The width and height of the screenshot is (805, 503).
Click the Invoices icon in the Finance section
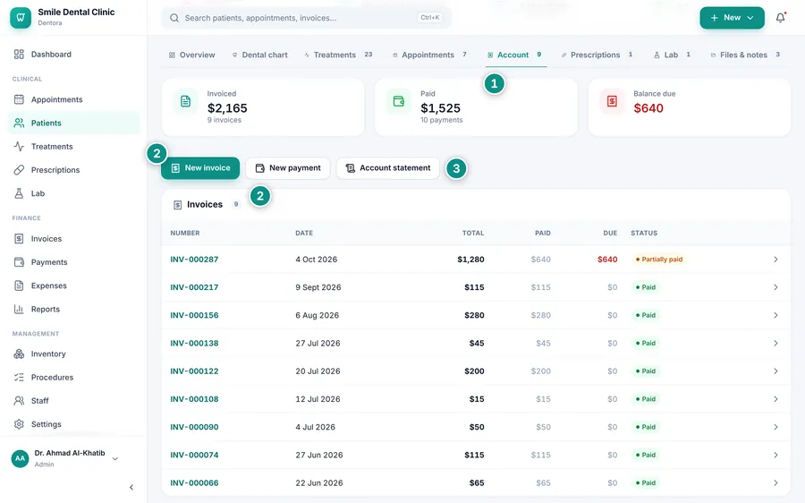(x=19, y=239)
